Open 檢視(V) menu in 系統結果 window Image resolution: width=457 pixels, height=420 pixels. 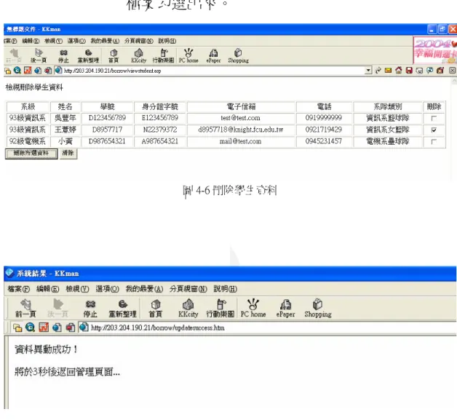click(77, 289)
